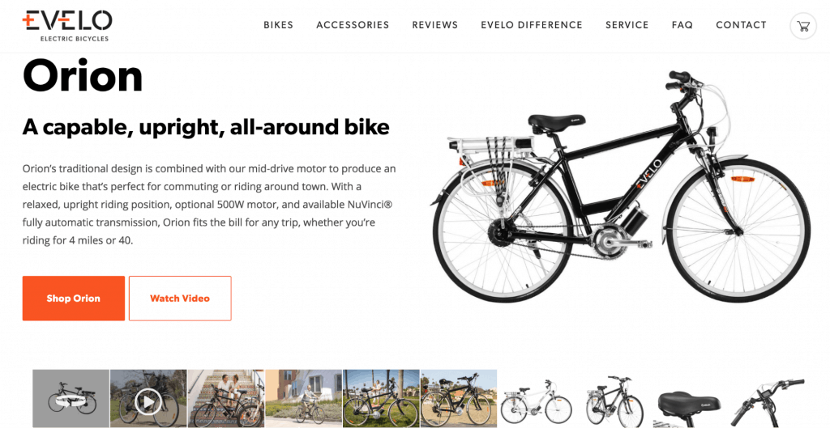Viewport: 830px width, 428px height.
Task: Select the rider near building thumbnail
Action: click(x=303, y=398)
